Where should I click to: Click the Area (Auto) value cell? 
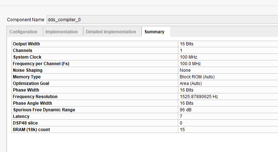(x=191, y=84)
